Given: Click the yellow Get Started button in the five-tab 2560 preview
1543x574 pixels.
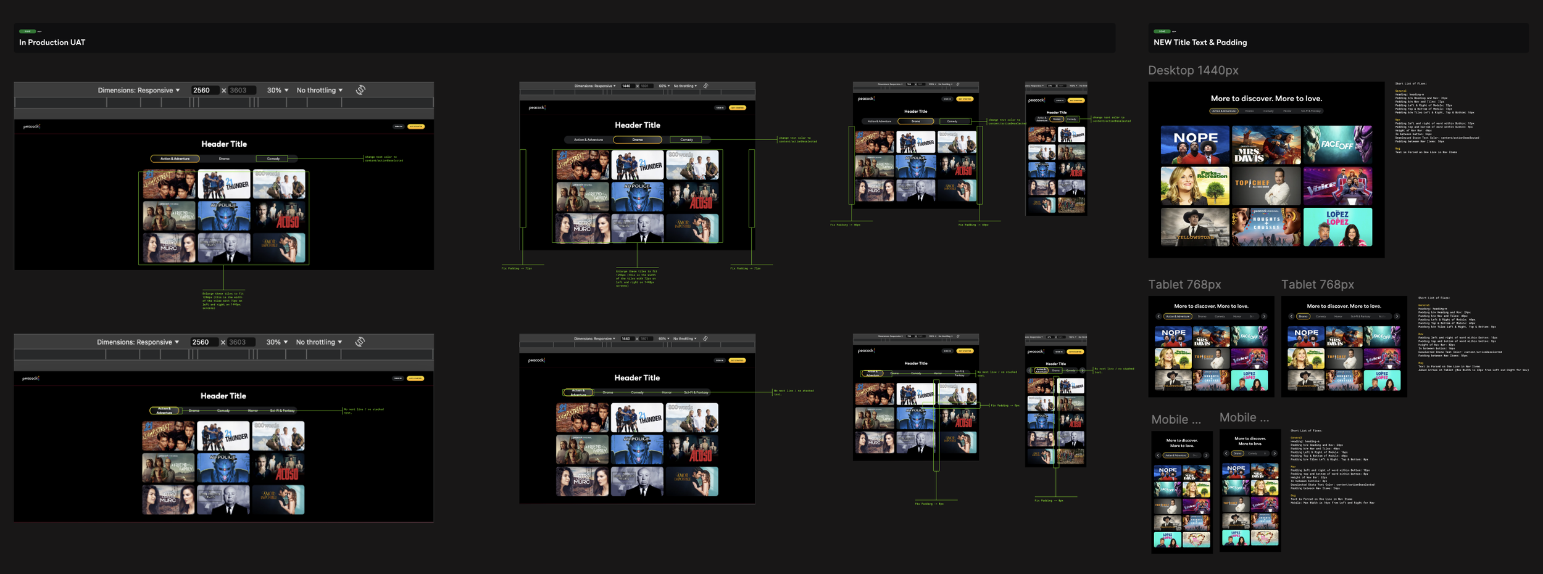Looking at the screenshot, I should pos(415,379).
